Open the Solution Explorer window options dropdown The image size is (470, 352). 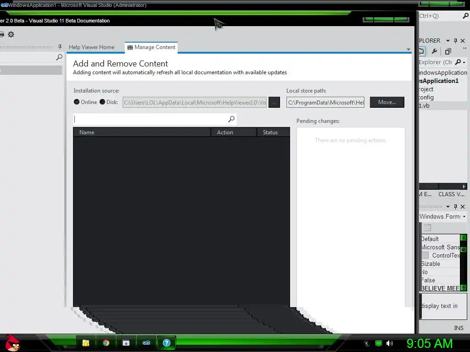[x=448, y=41]
